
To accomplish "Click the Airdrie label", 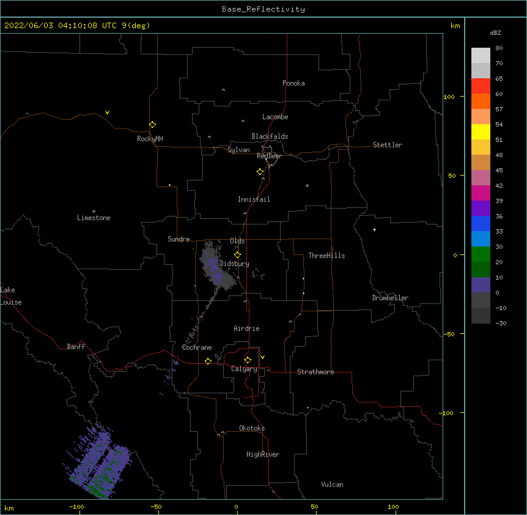I will point(247,328).
